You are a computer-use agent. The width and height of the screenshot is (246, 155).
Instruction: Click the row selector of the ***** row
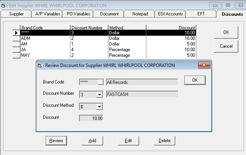pos(16,33)
